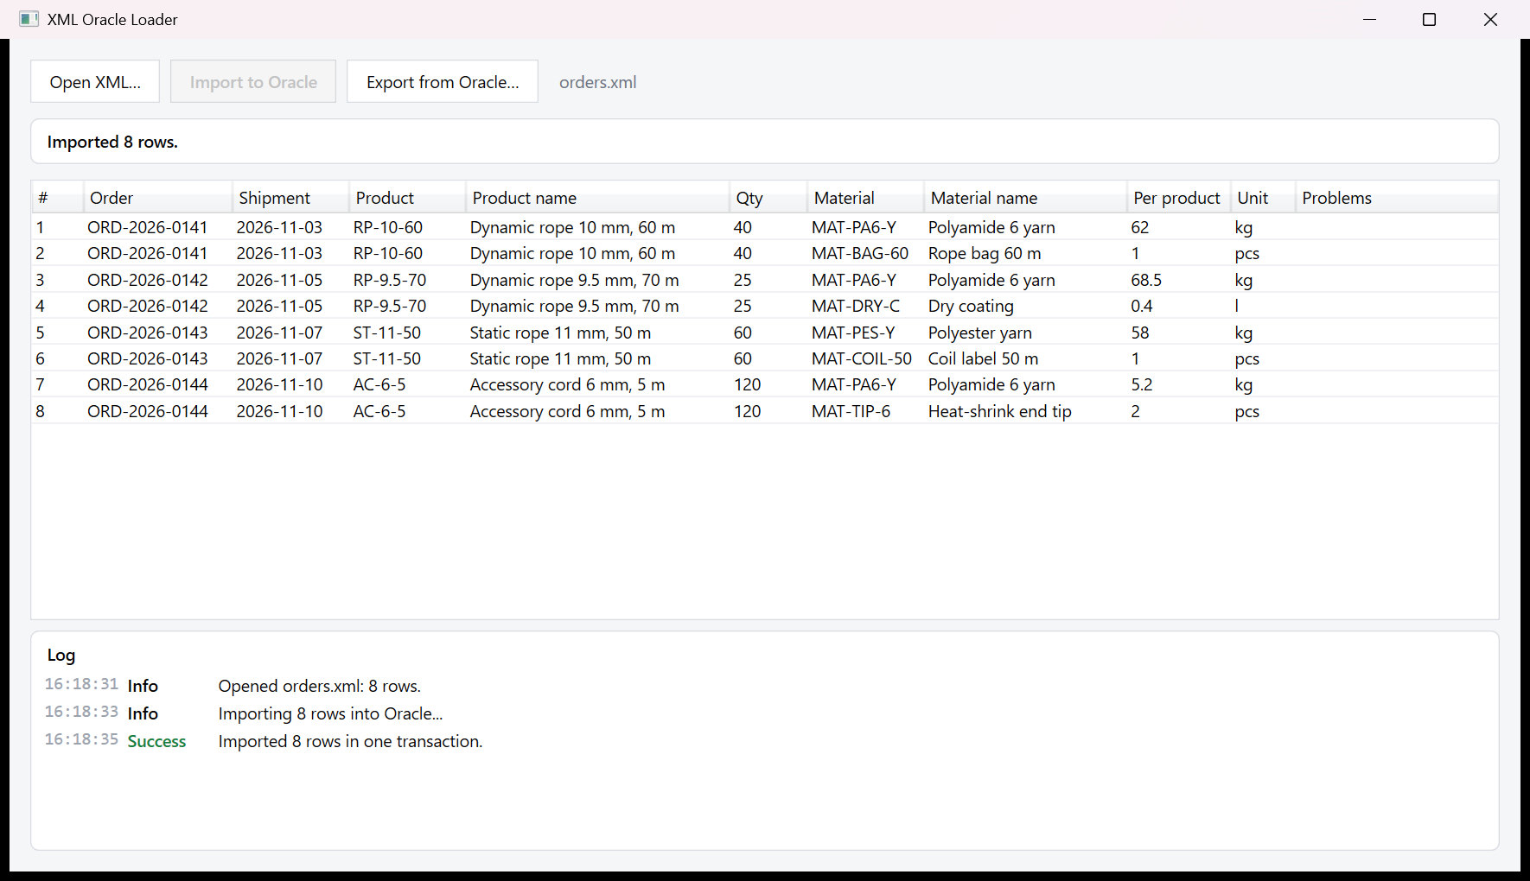Sort by the # column header
Viewport: 1530px width, 881px height.
click(x=57, y=198)
